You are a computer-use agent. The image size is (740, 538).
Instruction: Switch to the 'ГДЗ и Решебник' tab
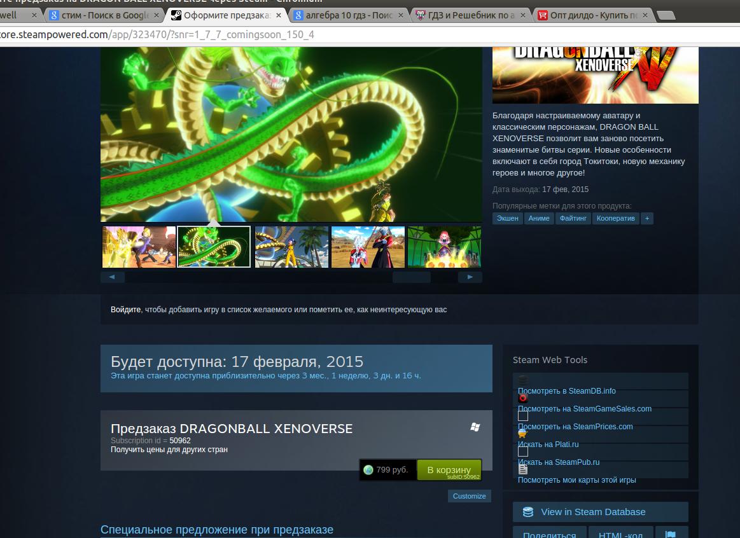(470, 15)
